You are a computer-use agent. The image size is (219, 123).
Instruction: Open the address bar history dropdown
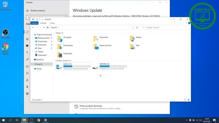(x=132, y=28)
